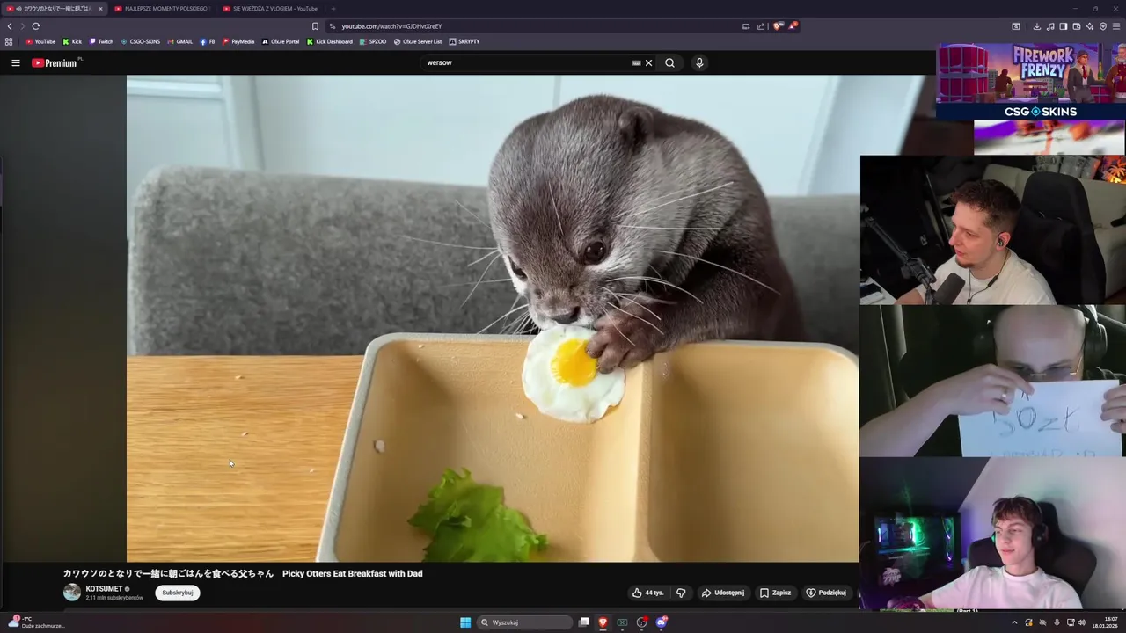This screenshot has width=1126, height=633.
Task: Start voice search with microphone
Action: coord(699,62)
